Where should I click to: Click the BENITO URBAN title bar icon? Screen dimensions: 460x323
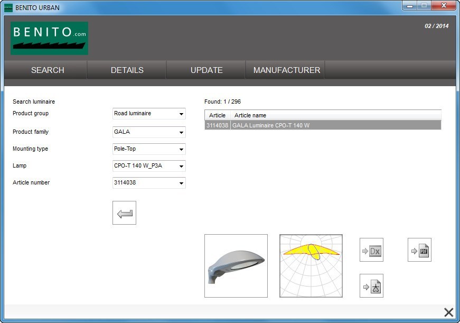point(8,7)
